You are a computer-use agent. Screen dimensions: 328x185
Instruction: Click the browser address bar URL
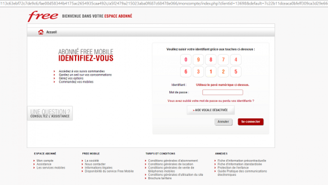pos(164,3)
